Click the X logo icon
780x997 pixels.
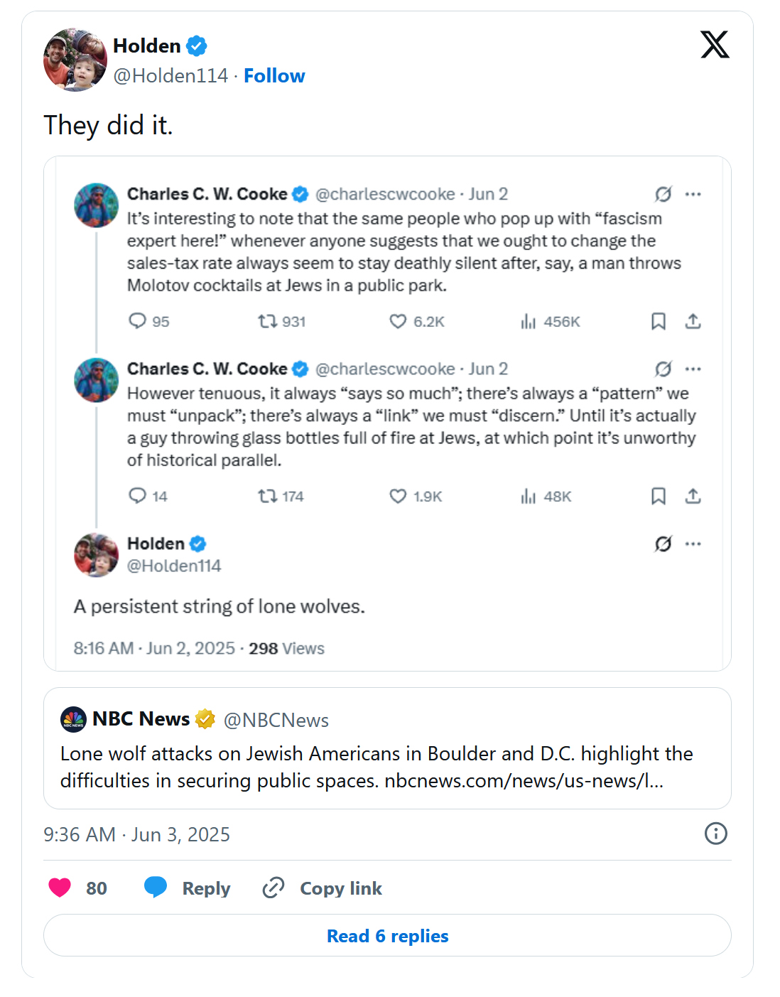pos(715,45)
